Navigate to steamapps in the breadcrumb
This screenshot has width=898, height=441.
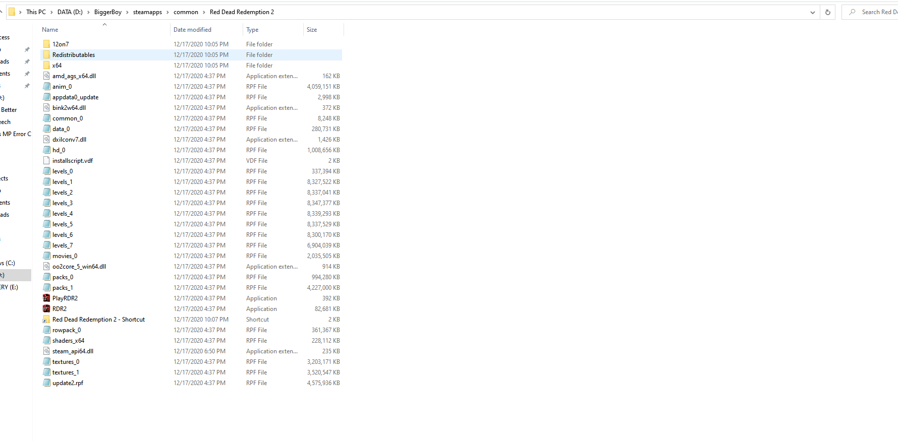pyautogui.click(x=147, y=12)
